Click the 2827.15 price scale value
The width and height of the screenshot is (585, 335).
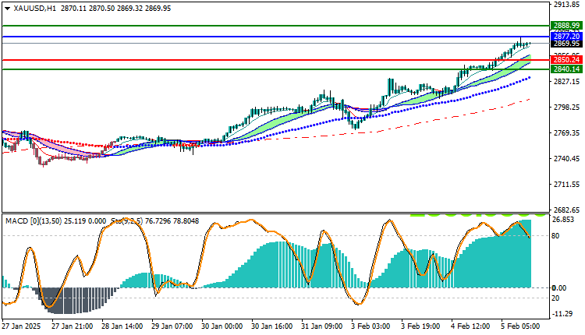(567, 81)
